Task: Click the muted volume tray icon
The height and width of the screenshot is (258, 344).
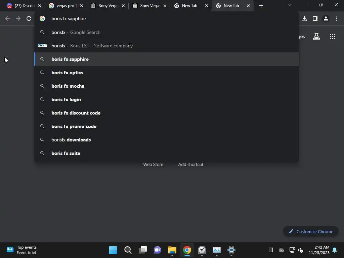Action: (301, 250)
